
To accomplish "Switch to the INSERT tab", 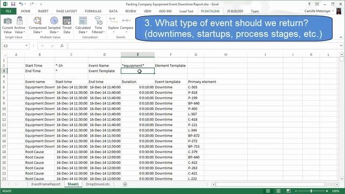I will (x=43, y=11).
